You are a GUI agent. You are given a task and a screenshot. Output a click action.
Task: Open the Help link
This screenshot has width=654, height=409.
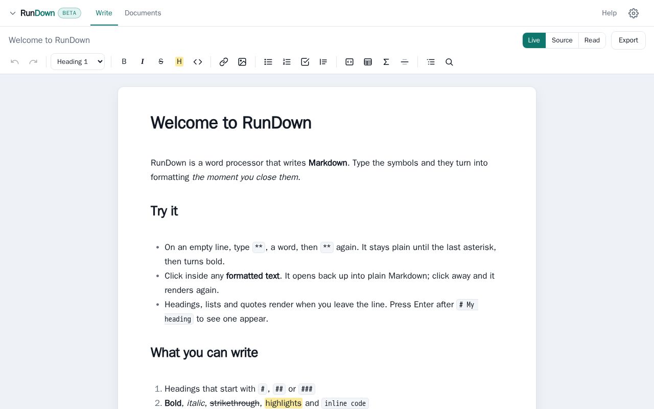(609, 13)
